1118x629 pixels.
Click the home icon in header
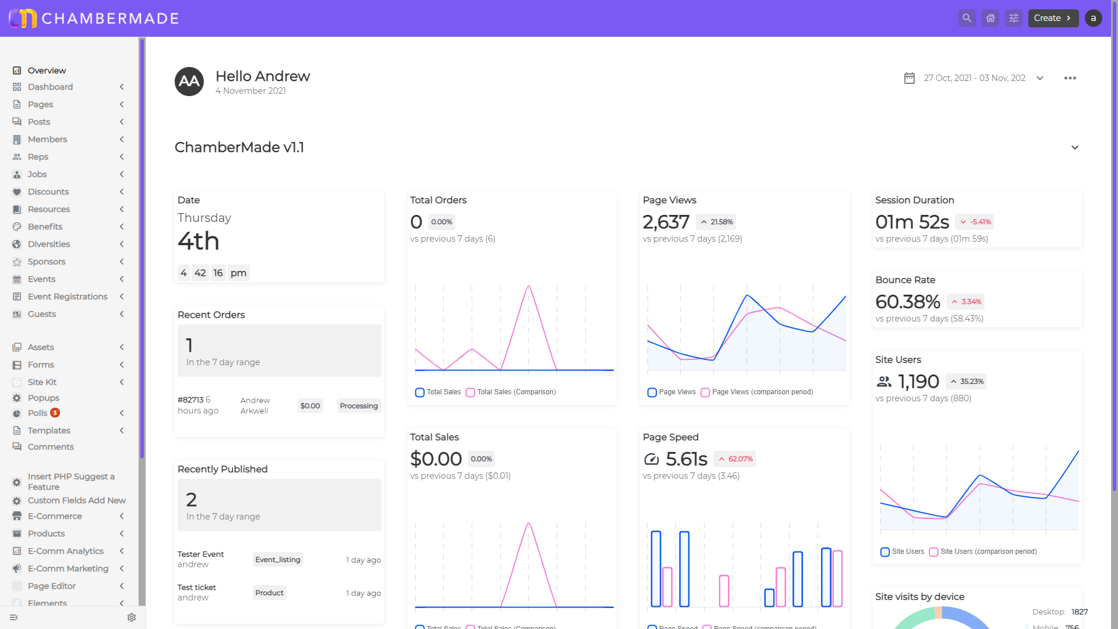point(990,18)
